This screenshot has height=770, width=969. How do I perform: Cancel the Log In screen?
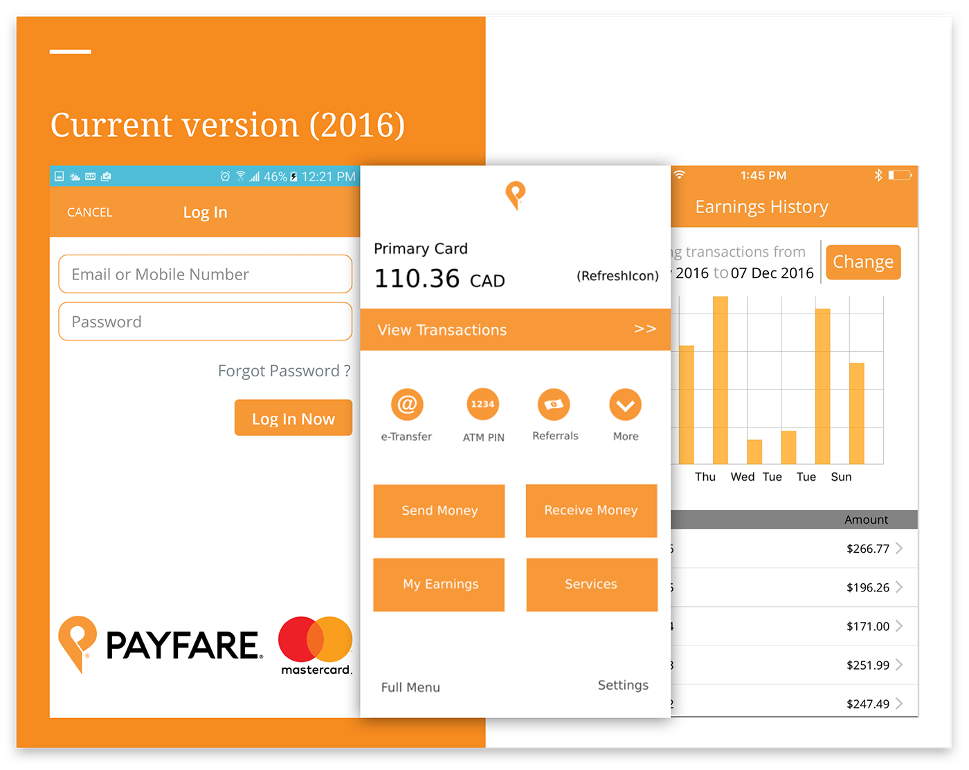(x=89, y=212)
